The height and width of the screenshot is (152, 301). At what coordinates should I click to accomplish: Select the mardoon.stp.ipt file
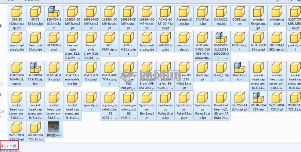(x=184, y=41)
